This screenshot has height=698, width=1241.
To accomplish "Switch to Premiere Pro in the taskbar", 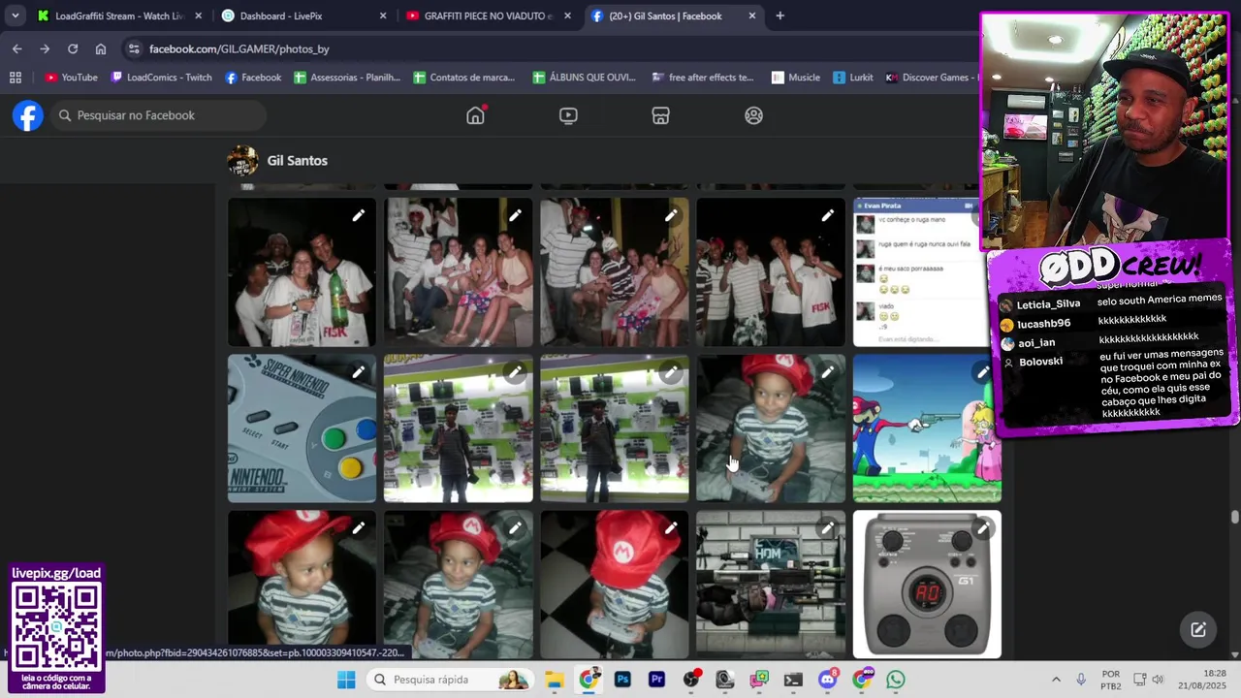I will (x=656, y=680).
